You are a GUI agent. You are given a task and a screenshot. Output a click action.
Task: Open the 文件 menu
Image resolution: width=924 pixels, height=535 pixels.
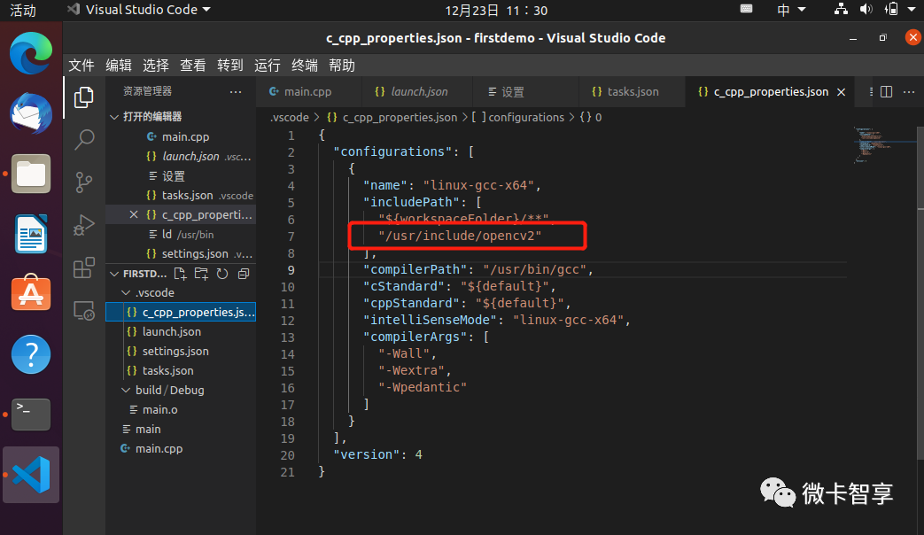82,65
